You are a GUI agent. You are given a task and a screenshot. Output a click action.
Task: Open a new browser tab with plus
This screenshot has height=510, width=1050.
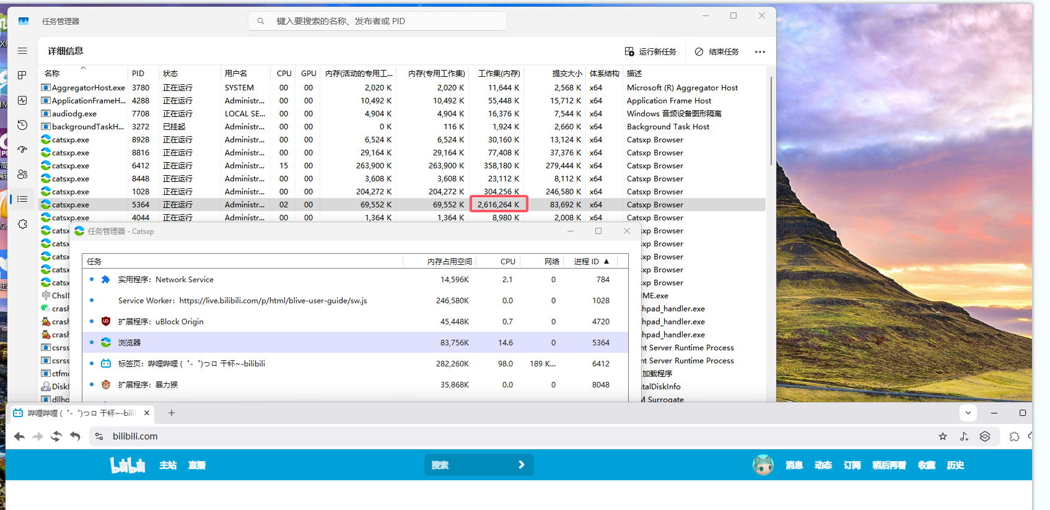tap(172, 413)
